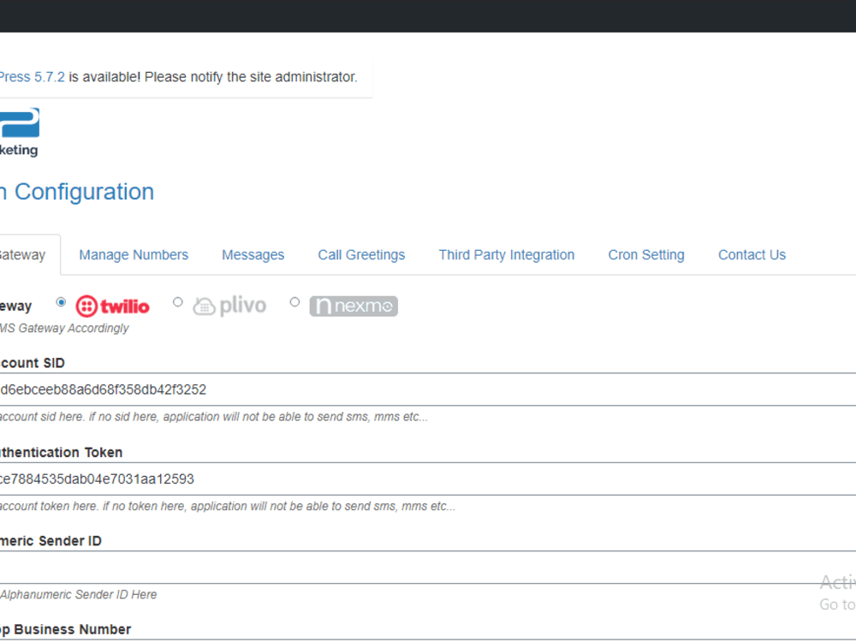856x642 pixels.
Task: Switch to the Messages tab
Action: (x=253, y=255)
